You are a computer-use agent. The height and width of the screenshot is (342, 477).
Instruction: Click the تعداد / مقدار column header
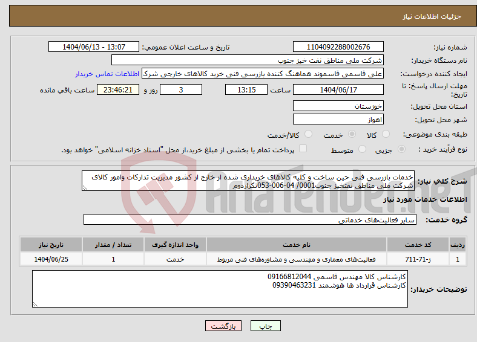(113, 245)
